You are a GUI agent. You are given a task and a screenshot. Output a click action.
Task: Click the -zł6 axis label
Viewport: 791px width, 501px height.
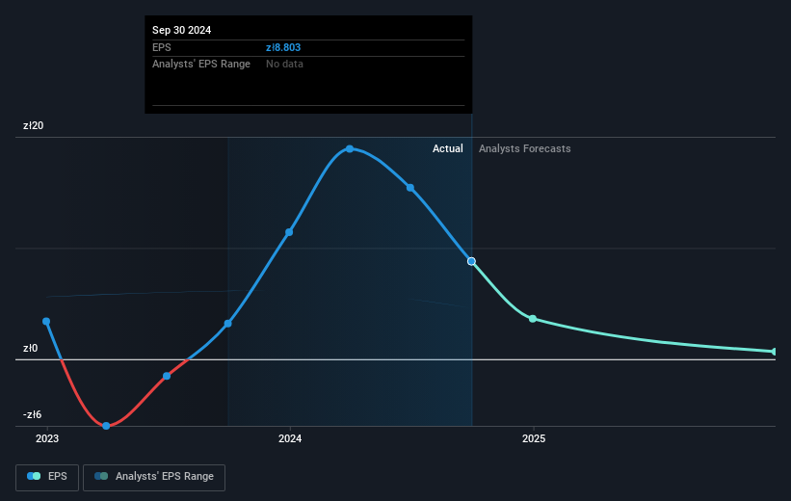[33, 414]
